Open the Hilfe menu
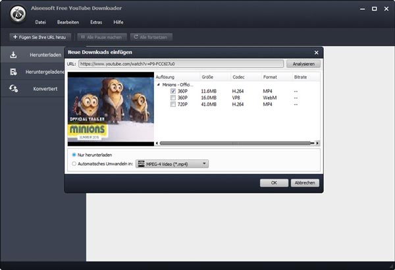Image resolution: width=395 pixels, height=270 pixels. tap(118, 22)
